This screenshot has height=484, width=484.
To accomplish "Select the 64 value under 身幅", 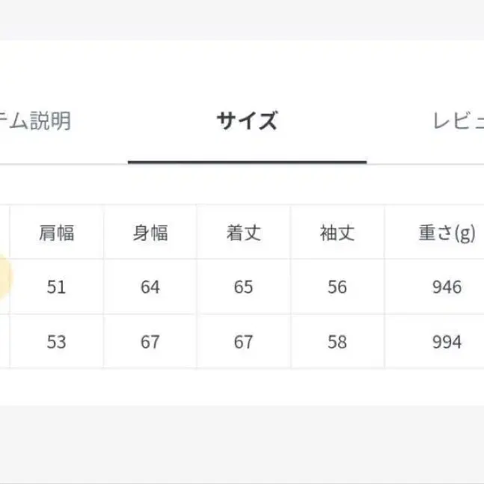I will (150, 287).
